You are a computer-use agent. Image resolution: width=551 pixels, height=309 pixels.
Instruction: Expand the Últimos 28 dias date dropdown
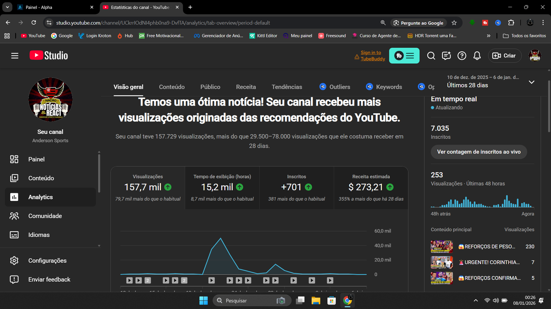[x=531, y=82]
